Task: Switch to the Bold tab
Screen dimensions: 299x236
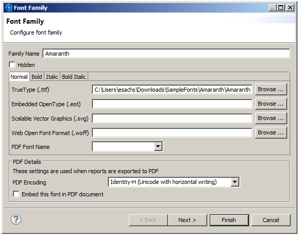Action: [x=37, y=77]
